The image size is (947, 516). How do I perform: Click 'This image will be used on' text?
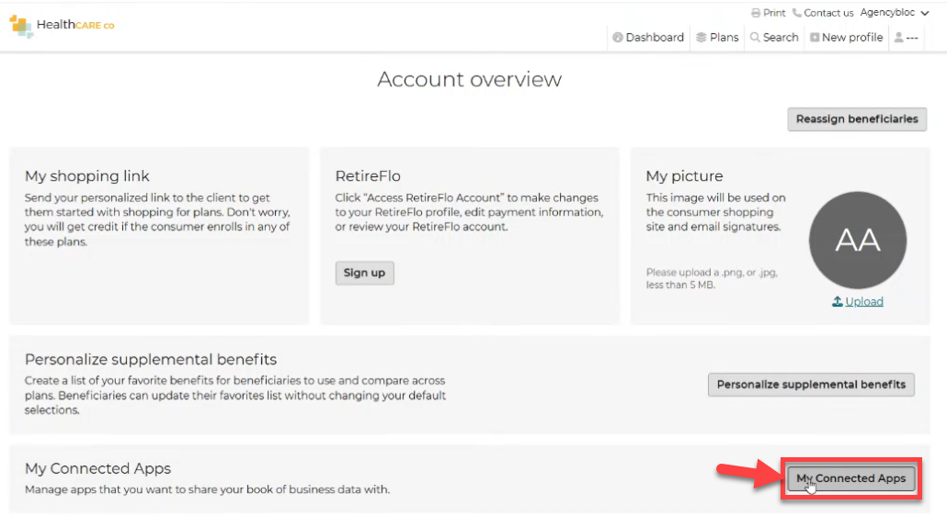[x=715, y=212]
